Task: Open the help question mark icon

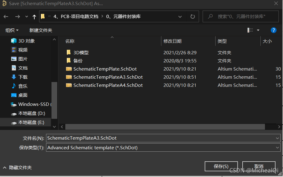Action: click(x=273, y=30)
